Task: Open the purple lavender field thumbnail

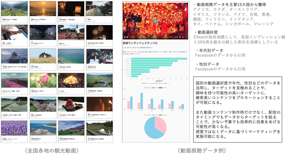Action: 14,128
